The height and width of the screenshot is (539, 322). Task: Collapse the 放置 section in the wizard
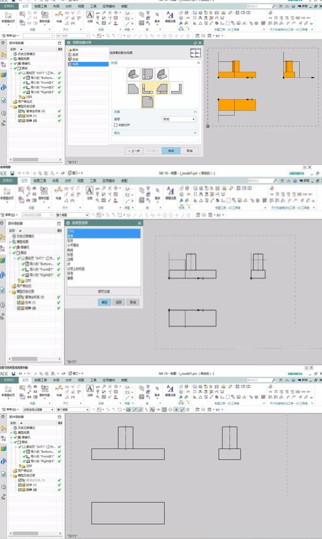tap(195, 112)
